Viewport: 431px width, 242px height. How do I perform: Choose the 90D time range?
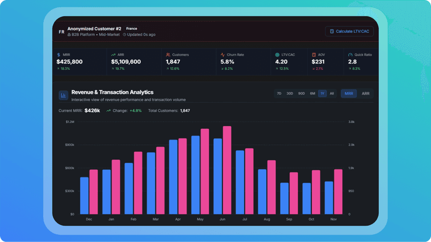[301, 93]
